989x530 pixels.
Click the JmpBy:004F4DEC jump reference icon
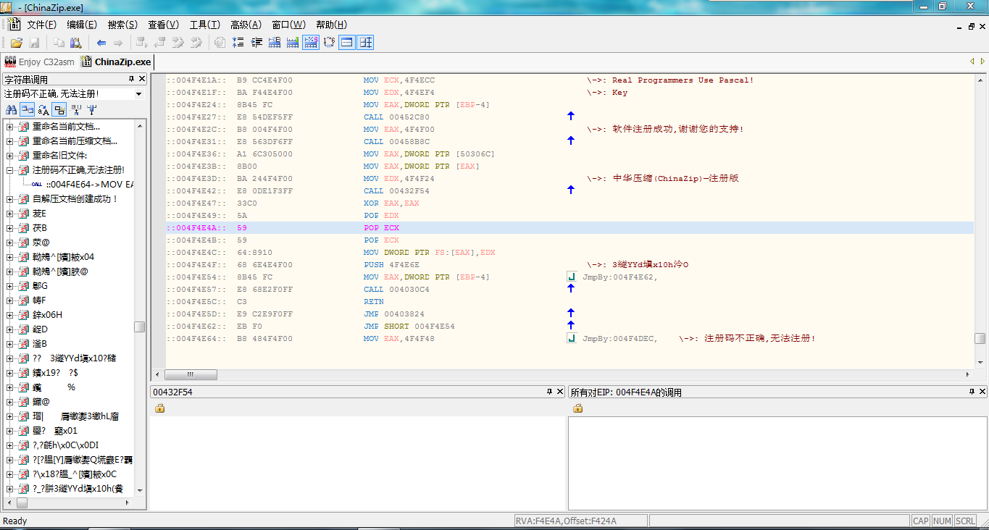pos(571,338)
